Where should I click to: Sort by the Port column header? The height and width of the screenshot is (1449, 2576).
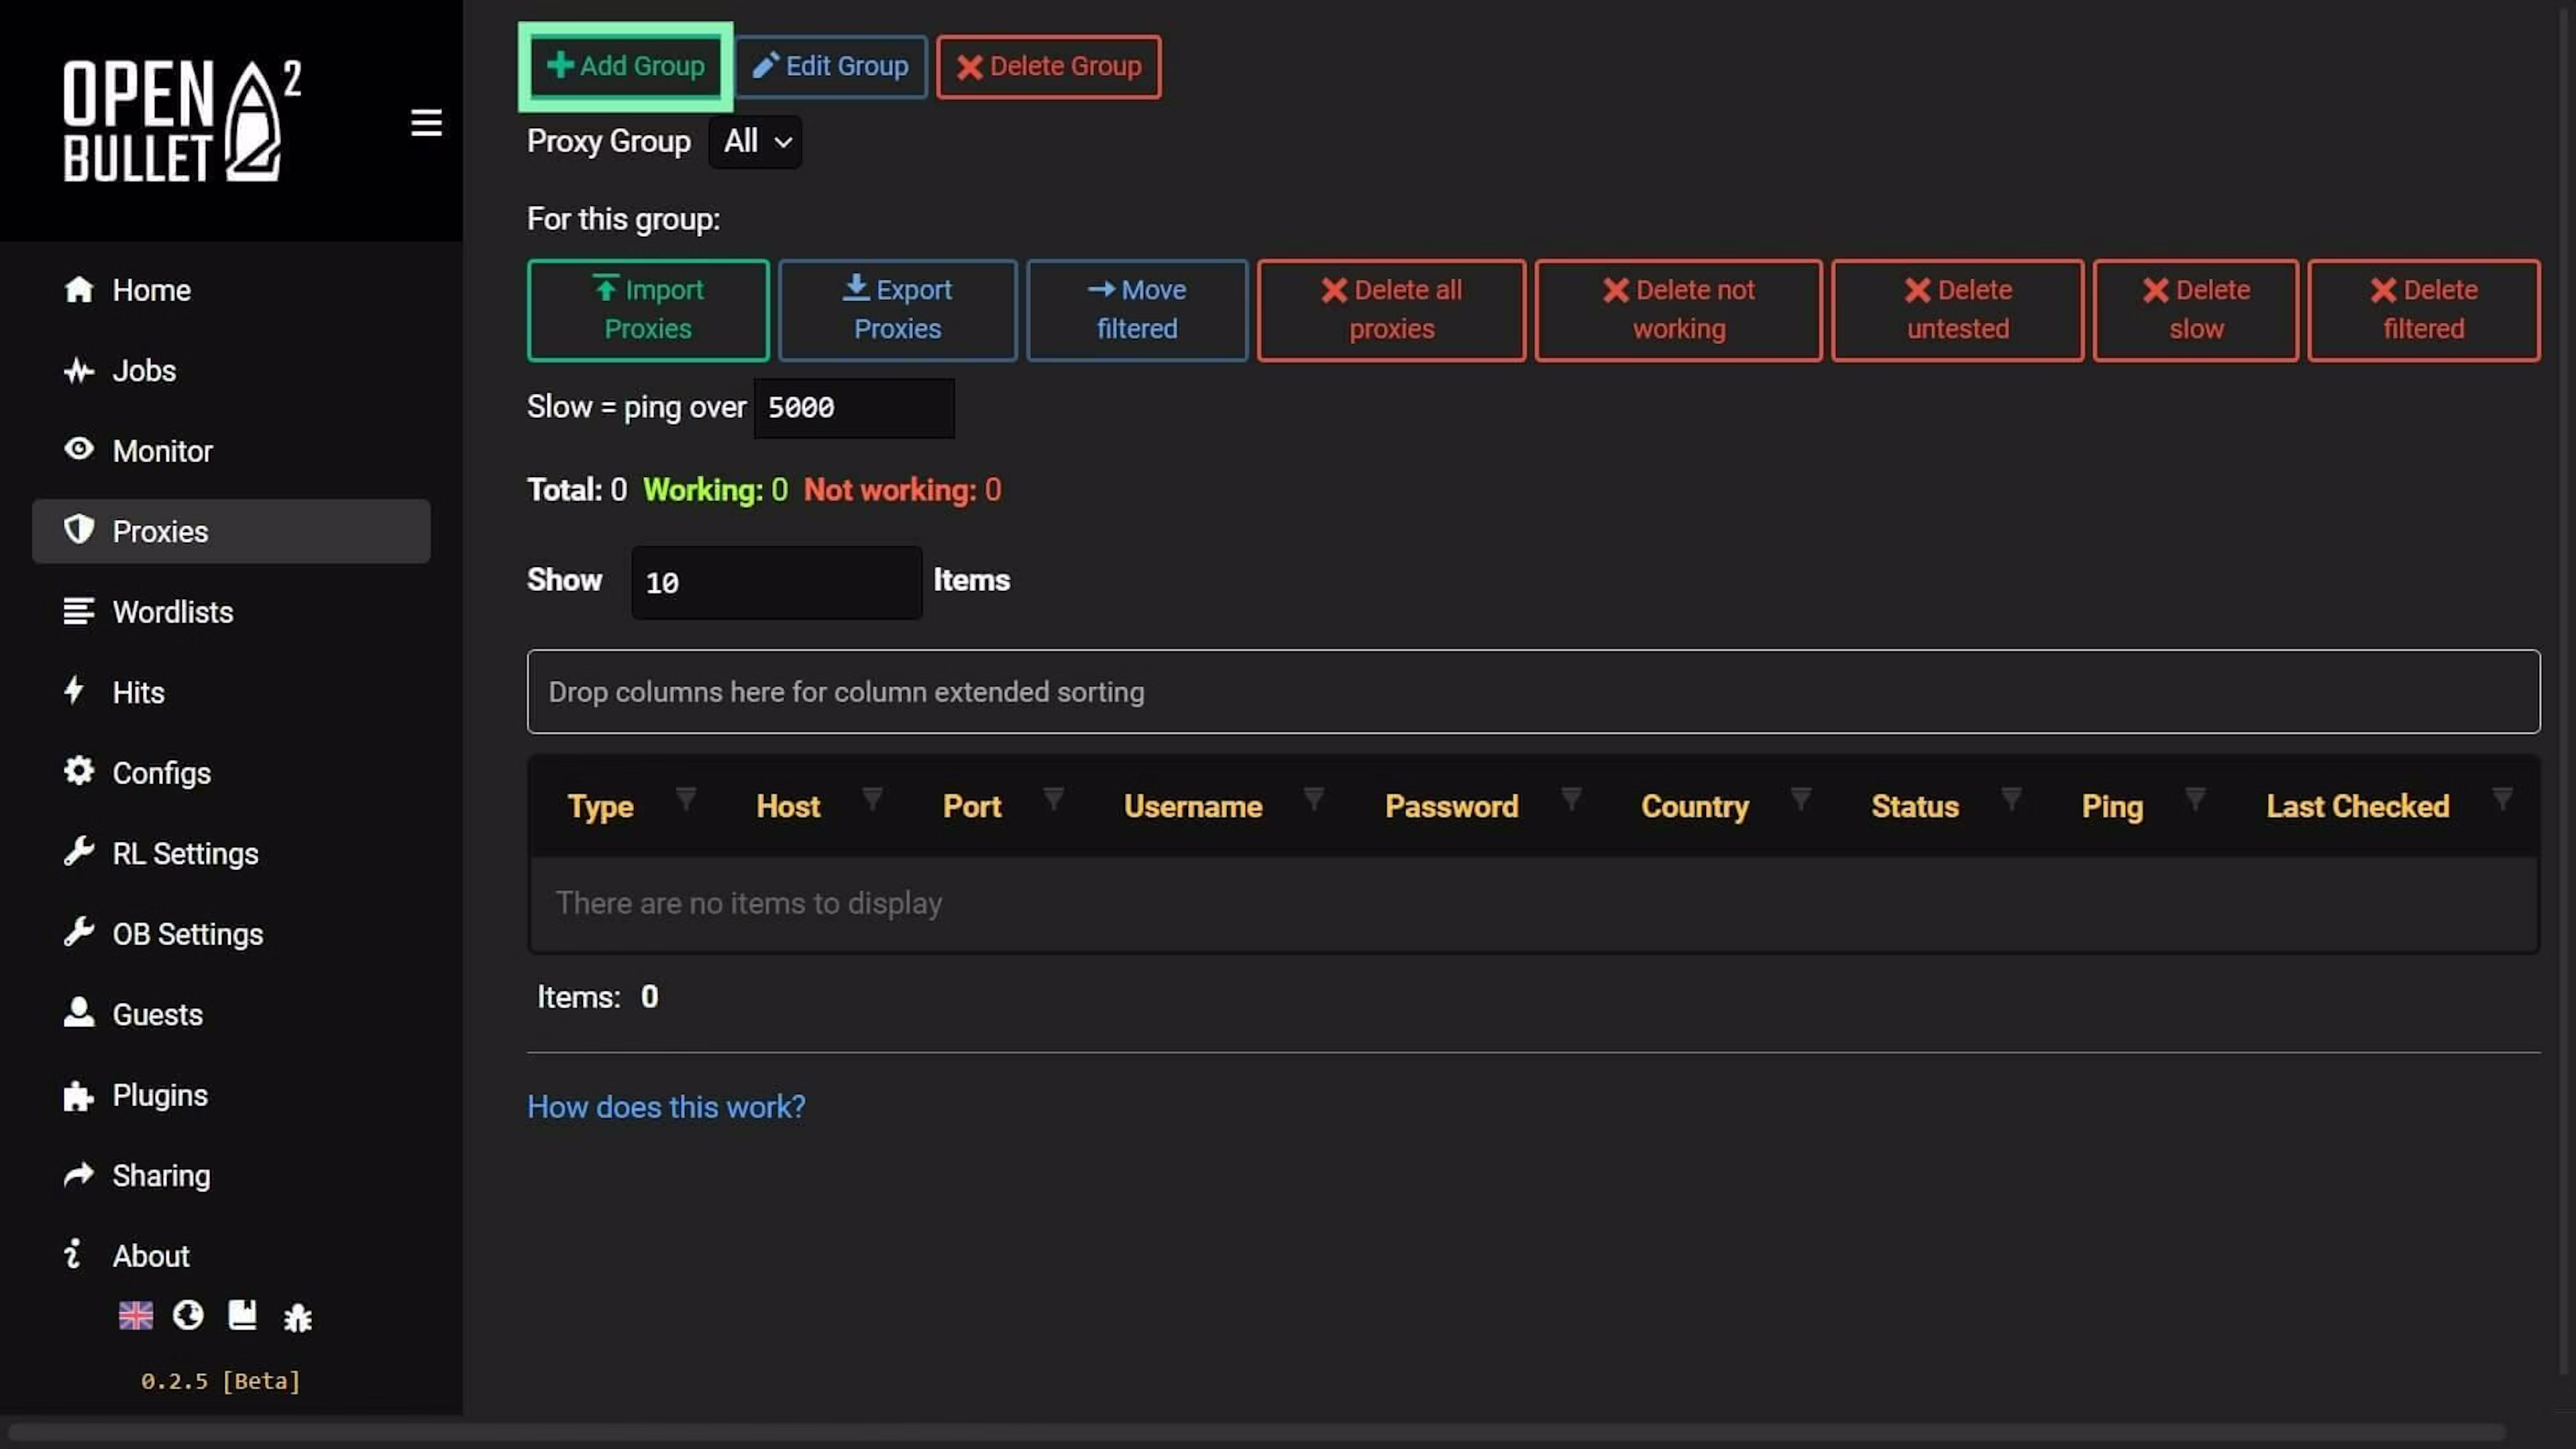972,806
